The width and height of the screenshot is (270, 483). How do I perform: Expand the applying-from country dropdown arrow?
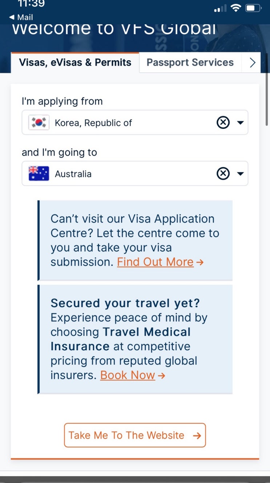click(240, 123)
